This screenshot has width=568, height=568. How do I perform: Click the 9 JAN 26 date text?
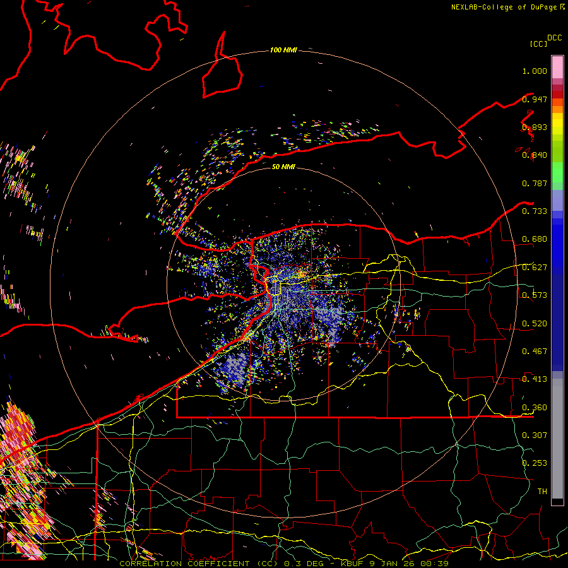click(x=392, y=564)
